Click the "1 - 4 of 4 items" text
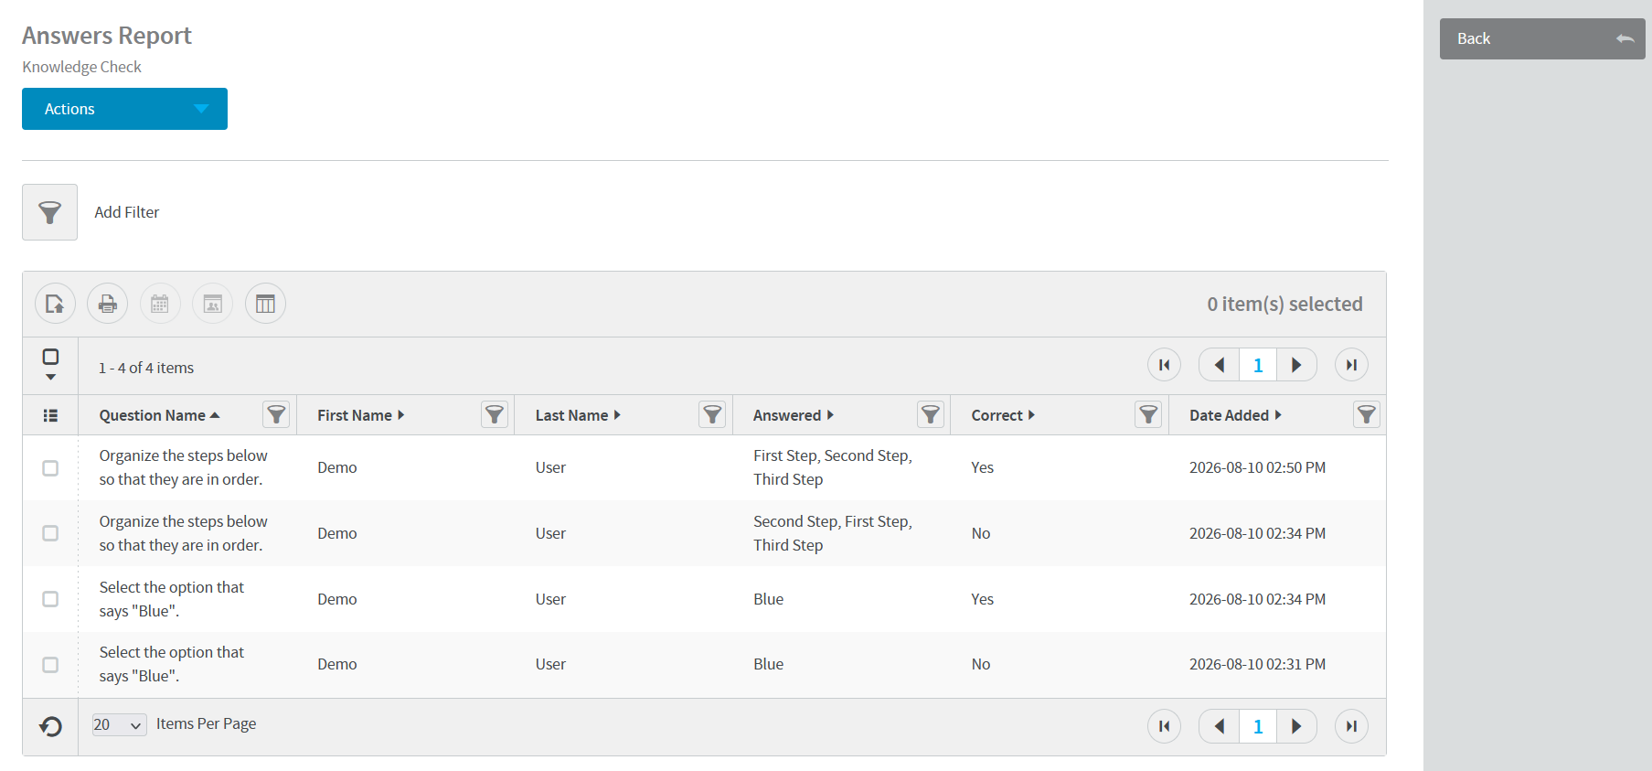Screen dimensions: 1652x771 tap(146, 368)
